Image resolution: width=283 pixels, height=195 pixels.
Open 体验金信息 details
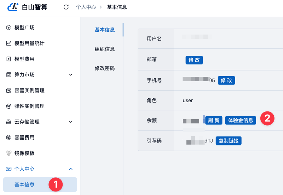click(x=241, y=120)
